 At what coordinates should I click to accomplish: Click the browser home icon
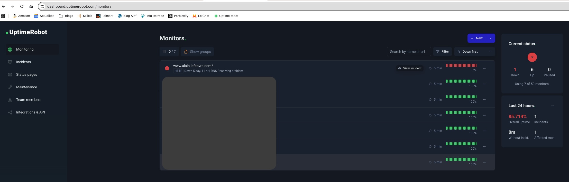click(x=31, y=6)
